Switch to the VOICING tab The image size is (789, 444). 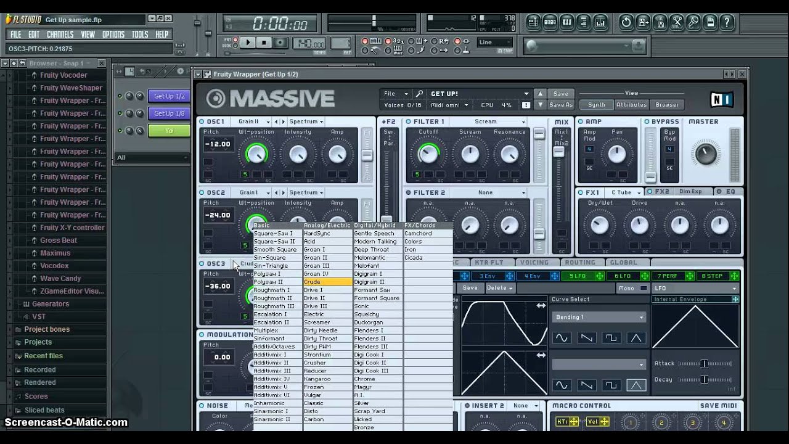click(x=534, y=263)
